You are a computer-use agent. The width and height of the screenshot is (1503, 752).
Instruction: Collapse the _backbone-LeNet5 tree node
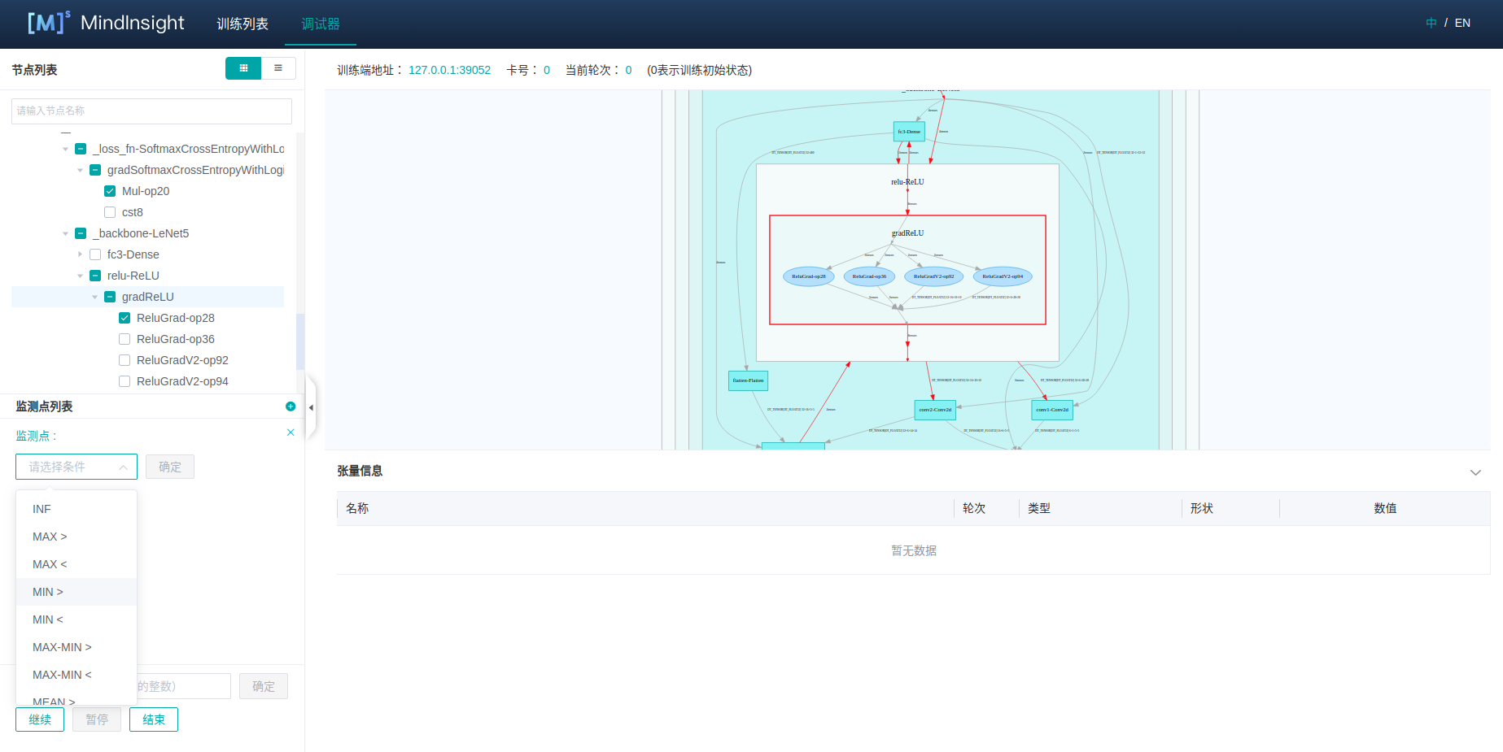pos(66,233)
